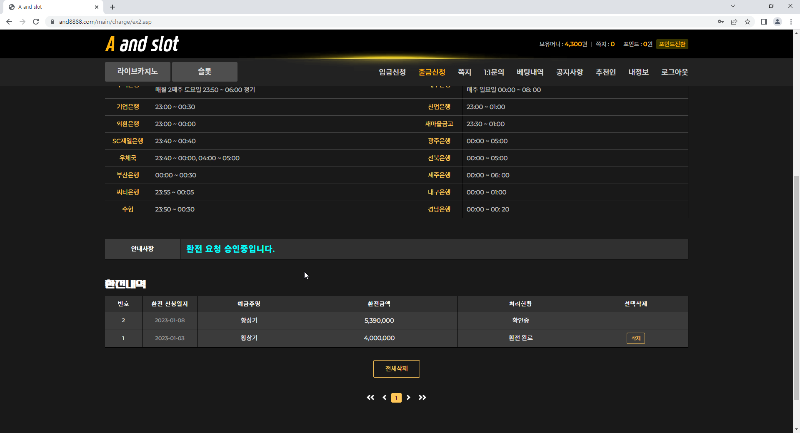Reload the page with refresh icon
Screen dimensions: 800x433
(36, 22)
